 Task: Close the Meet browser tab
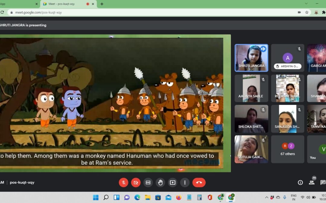pos(93,4)
